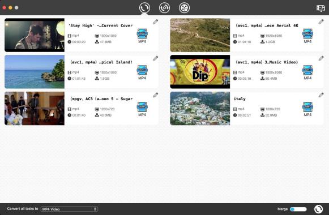This screenshot has width=329, height=215.
Task: Click title '(mpgv, AC3 (a..oon 5 - Sugar'
Action: point(101,99)
